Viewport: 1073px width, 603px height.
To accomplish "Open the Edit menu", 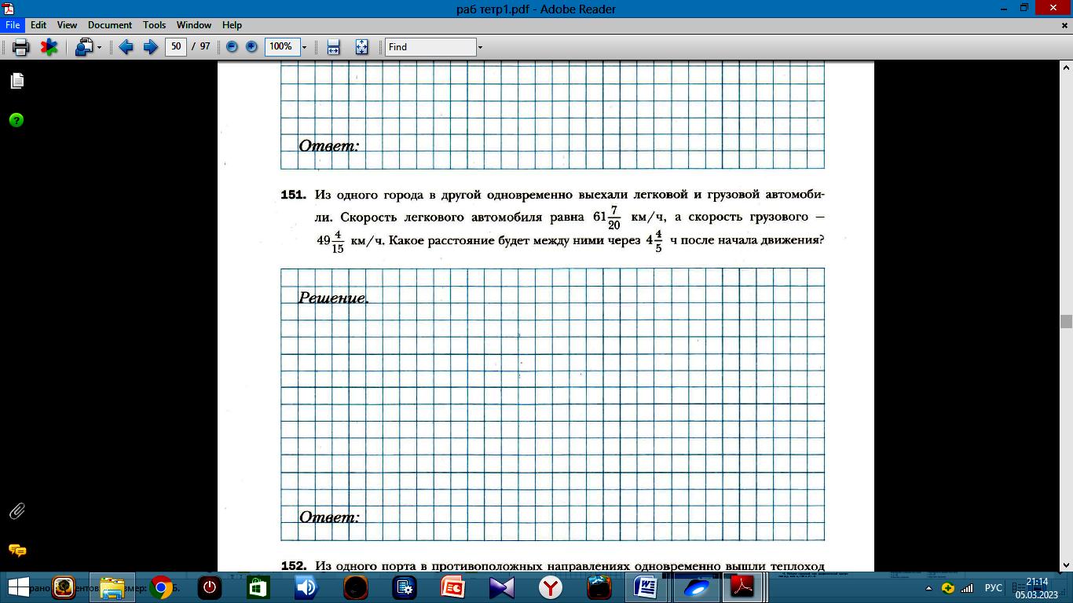I will point(38,25).
